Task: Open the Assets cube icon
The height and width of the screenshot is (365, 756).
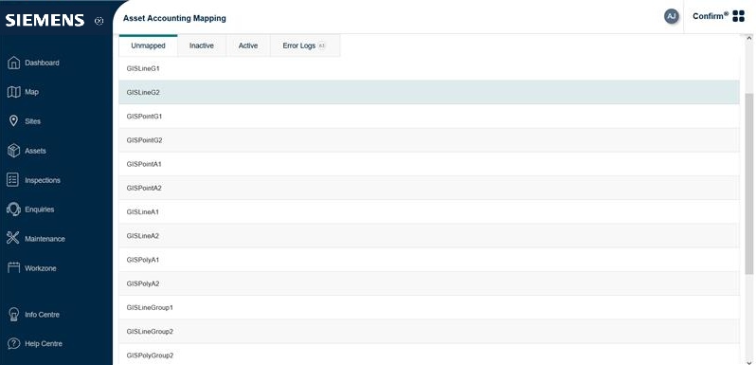Action: (14, 151)
